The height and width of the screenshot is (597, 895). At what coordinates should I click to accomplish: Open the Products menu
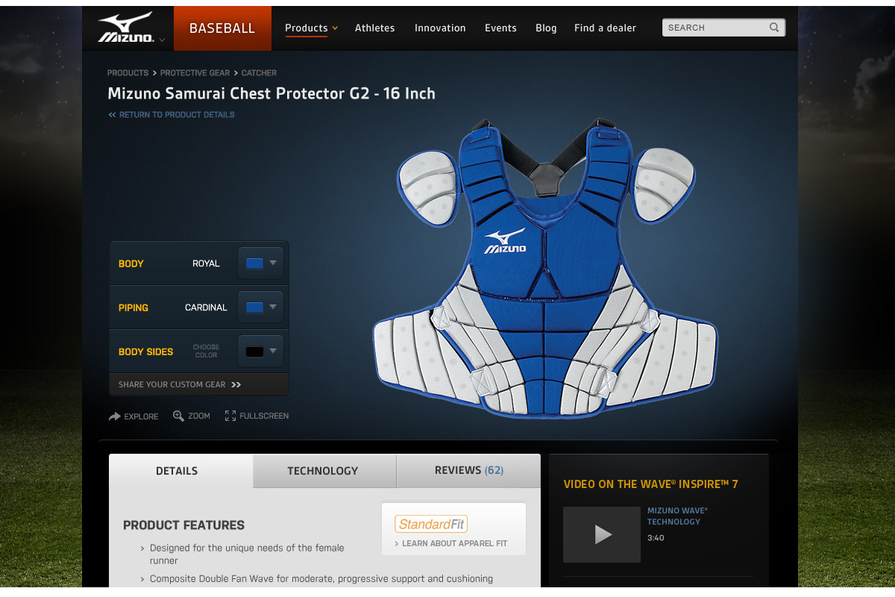click(x=311, y=28)
